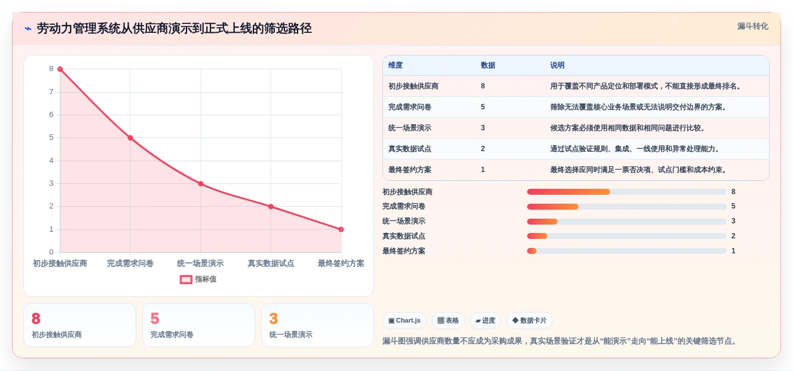The height and width of the screenshot is (371, 793).
Task: Open the stat card showing 8
Action: [80, 325]
